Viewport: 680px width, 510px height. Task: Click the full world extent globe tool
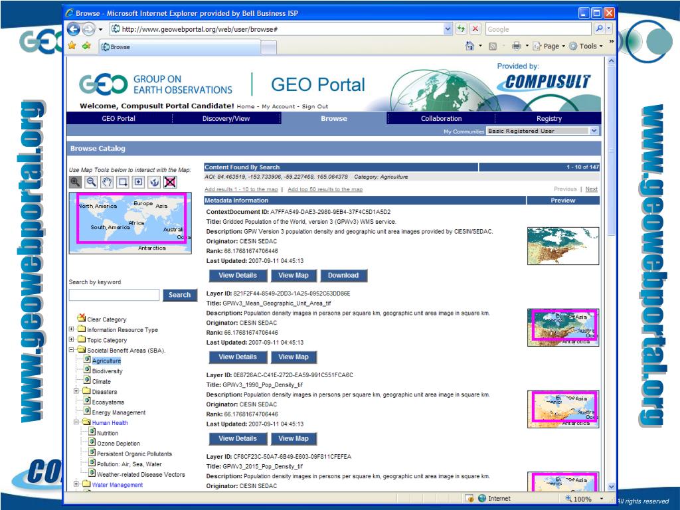pyautogui.click(x=154, y=182)
